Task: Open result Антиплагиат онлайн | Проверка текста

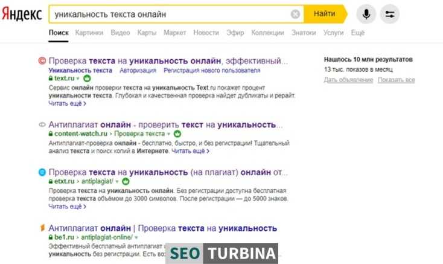Action: coord(163,228)
